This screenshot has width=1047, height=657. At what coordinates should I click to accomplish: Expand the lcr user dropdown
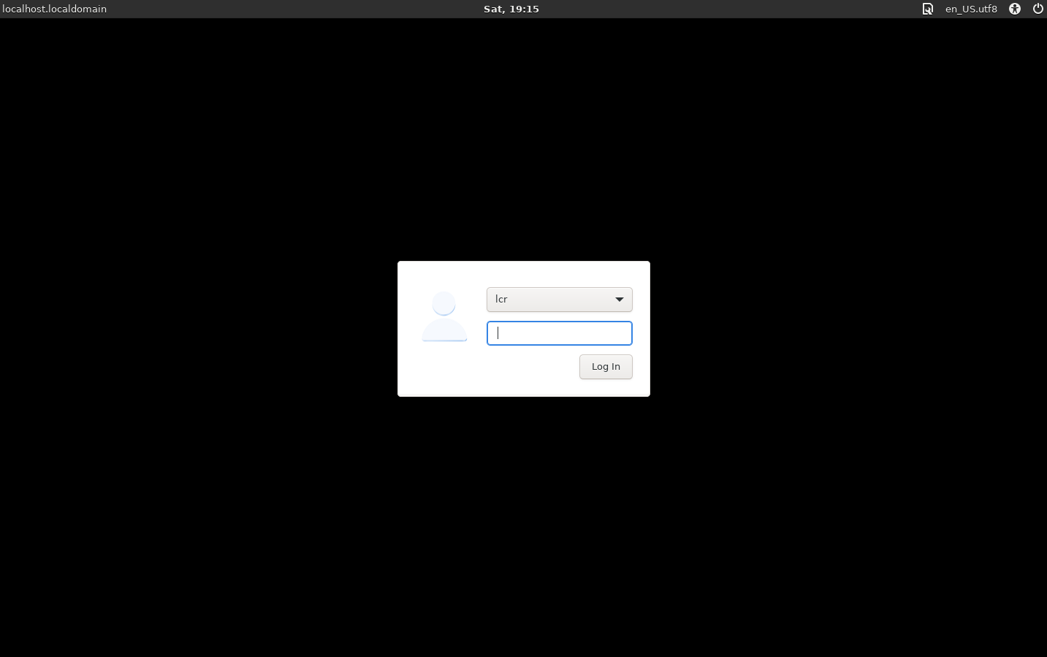click(559, 300)
